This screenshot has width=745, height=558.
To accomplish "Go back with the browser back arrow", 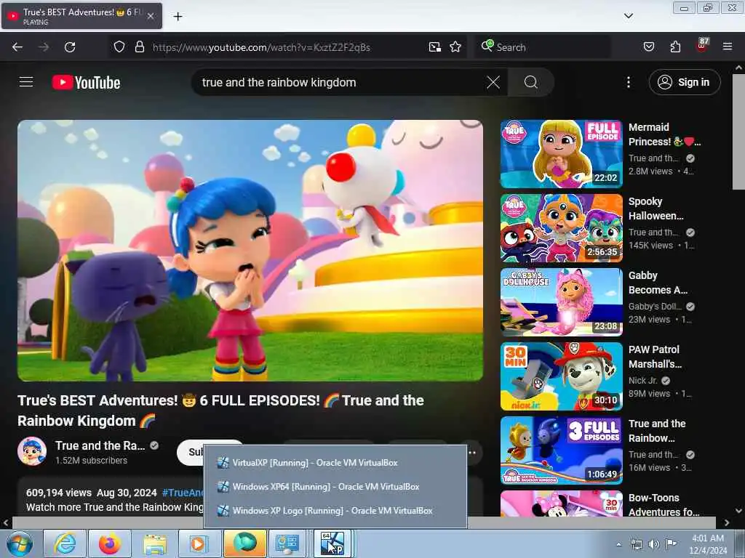I will pyautogui.click(x=17, y=47).
